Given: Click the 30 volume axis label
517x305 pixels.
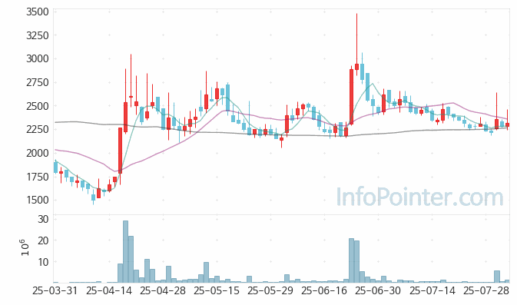Looking at the screenshot, I should (x=43, y=219).
